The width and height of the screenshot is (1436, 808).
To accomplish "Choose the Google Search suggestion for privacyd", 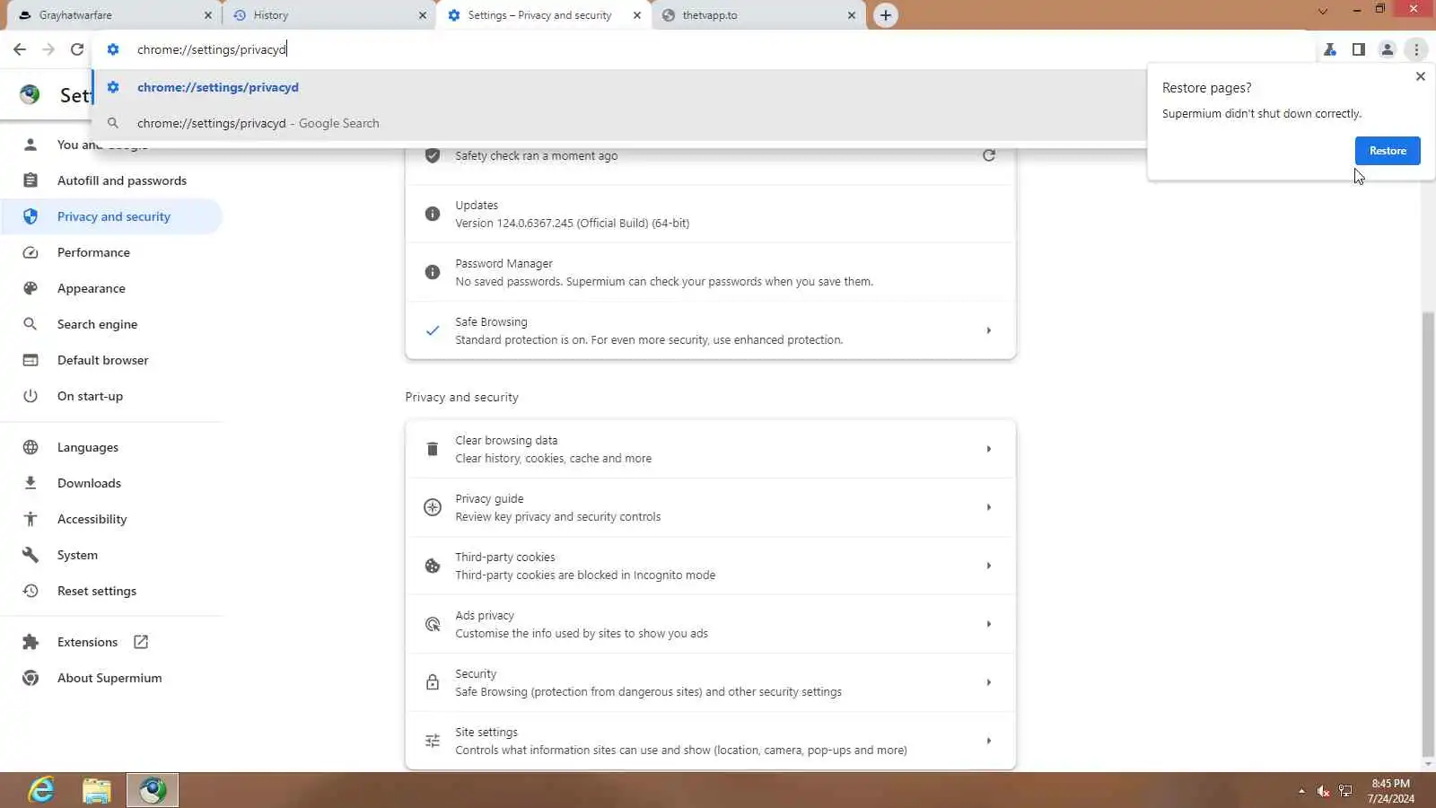I will 619,123.
